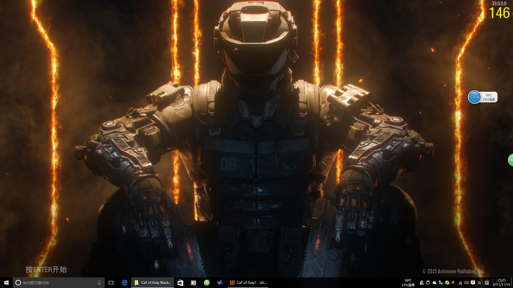The image size is (513, 288).
Task: Switch to the Call of Duty game window
Action: click(x=248, y=283)
